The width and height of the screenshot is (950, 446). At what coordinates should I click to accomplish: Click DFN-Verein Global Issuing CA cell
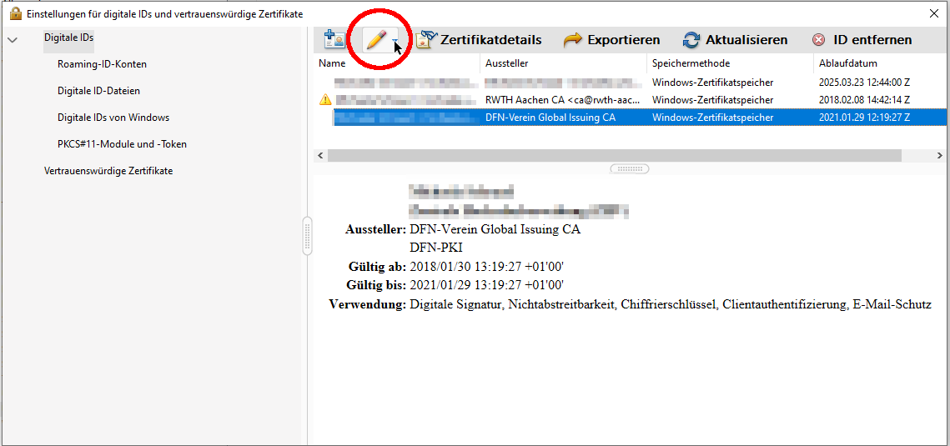(x=550, y=118)
